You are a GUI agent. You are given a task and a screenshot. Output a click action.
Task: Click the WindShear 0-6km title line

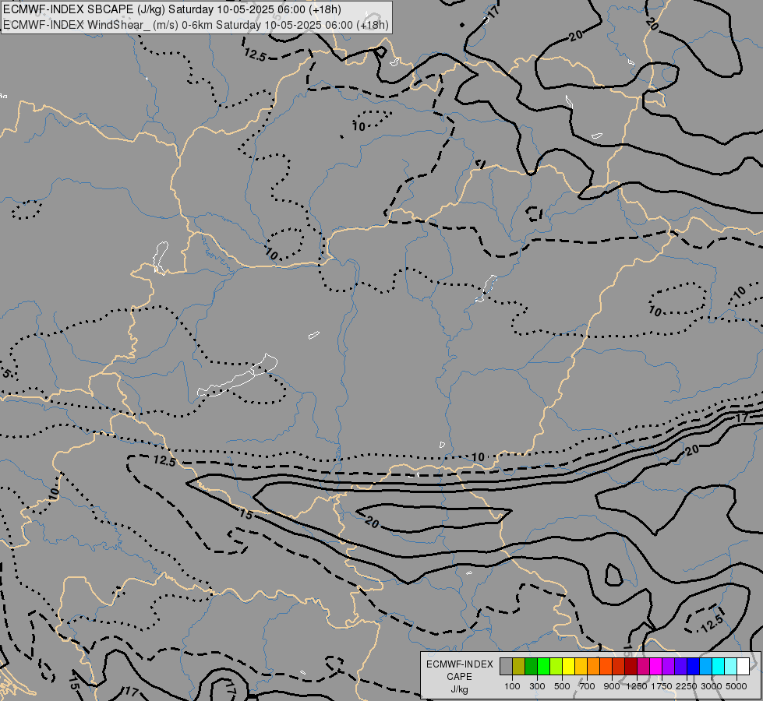pyautogui.click(x=196, y=25)
